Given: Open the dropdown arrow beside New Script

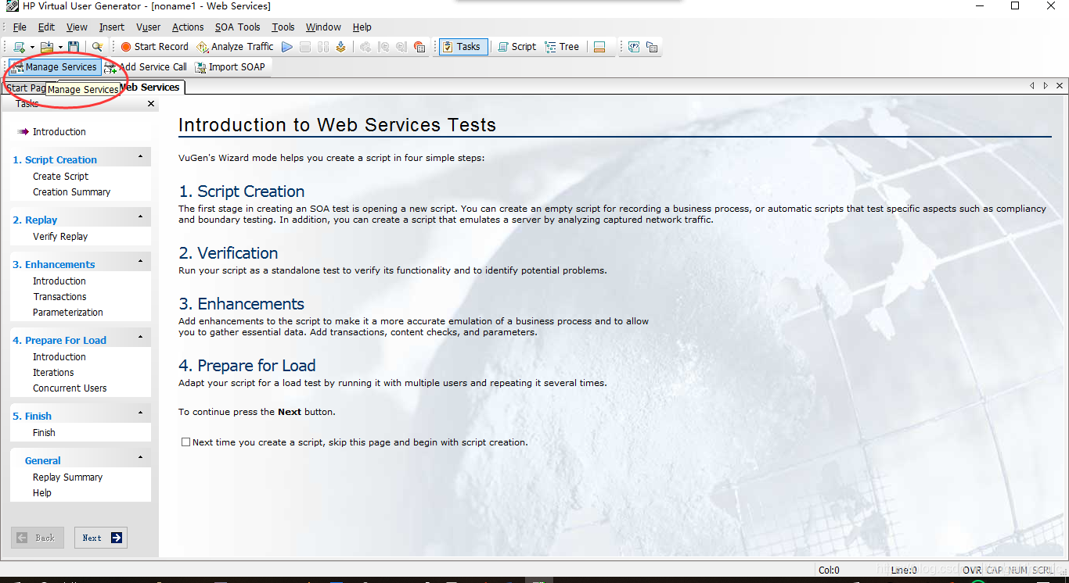Looking at the screenshot, I should [32, 47].
